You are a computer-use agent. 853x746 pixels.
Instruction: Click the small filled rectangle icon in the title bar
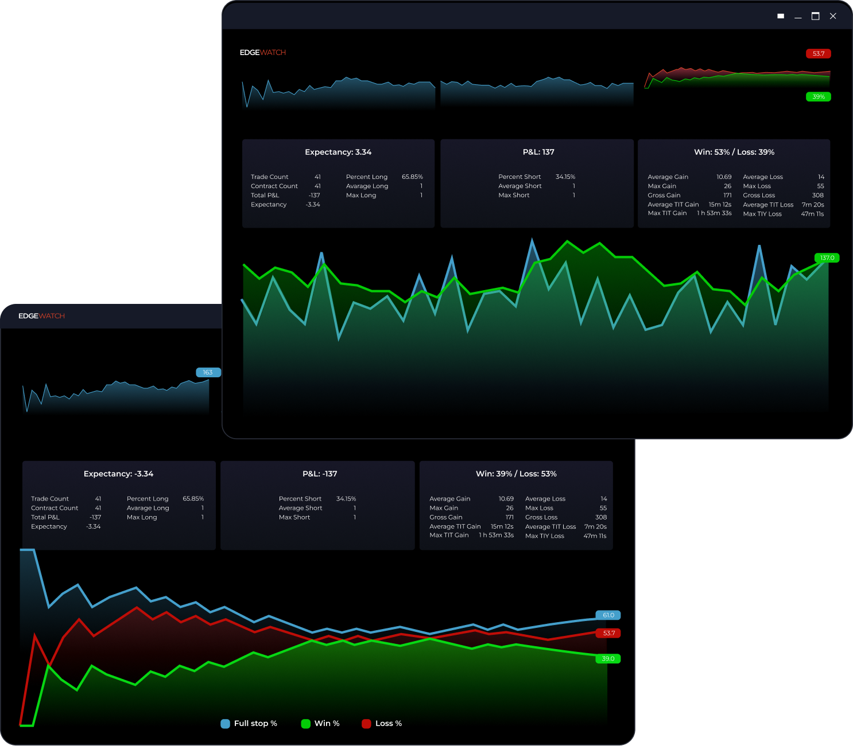(x=781, y=16)
